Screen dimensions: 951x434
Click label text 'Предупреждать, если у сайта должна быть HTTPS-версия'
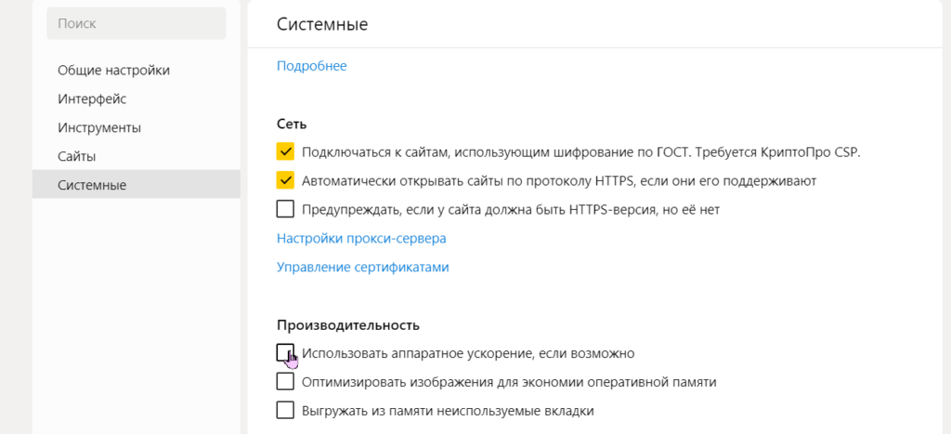click(x=511, y=209)
